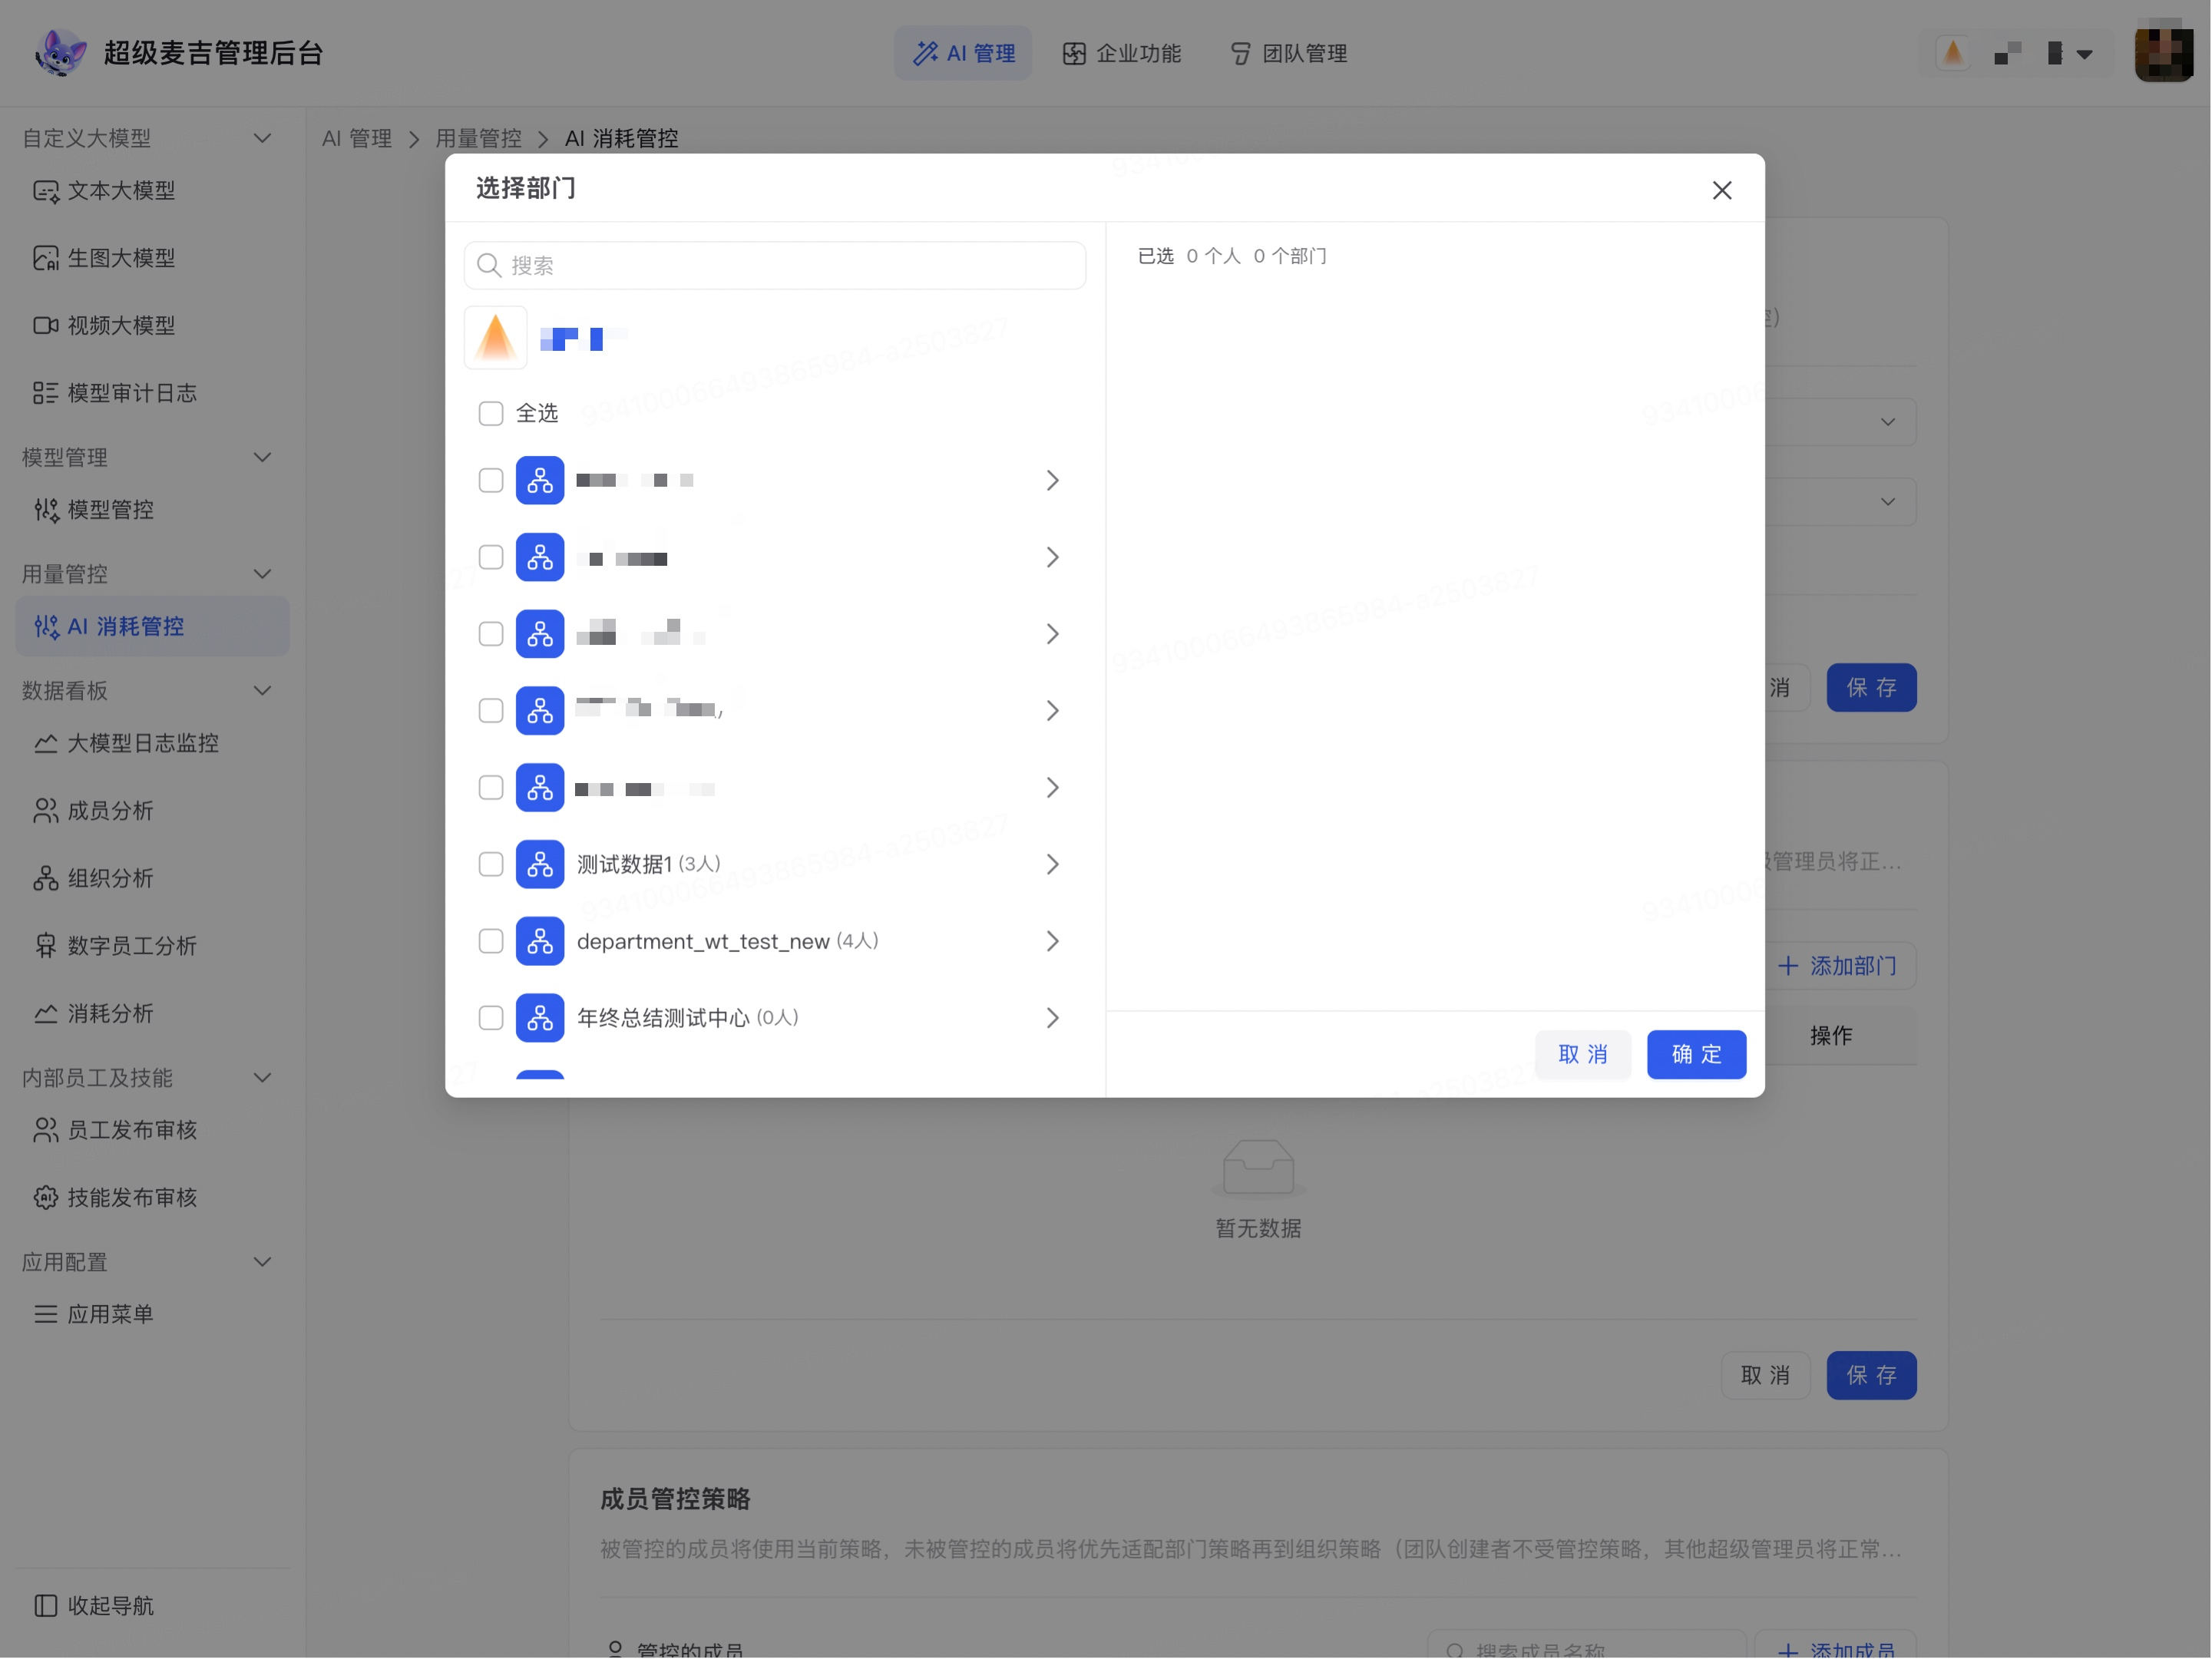Click the 搜索 field in the dialog

tap(775, 265)
